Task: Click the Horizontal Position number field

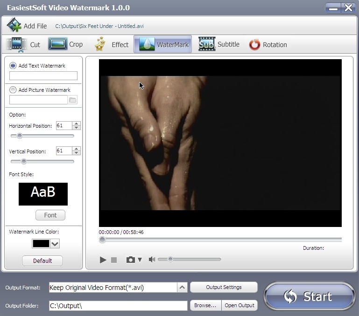Action: pyautogui.click(x=64, y=125)
